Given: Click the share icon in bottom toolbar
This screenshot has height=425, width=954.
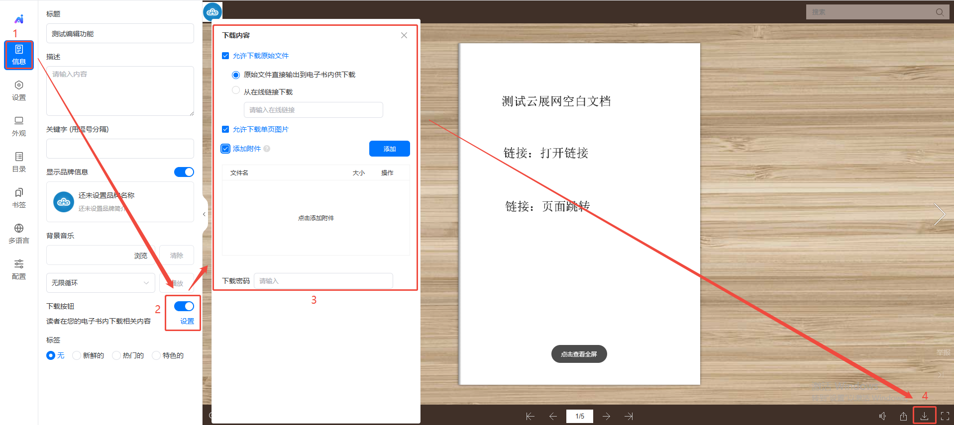Looking at the screenshot, I should 903,416.
